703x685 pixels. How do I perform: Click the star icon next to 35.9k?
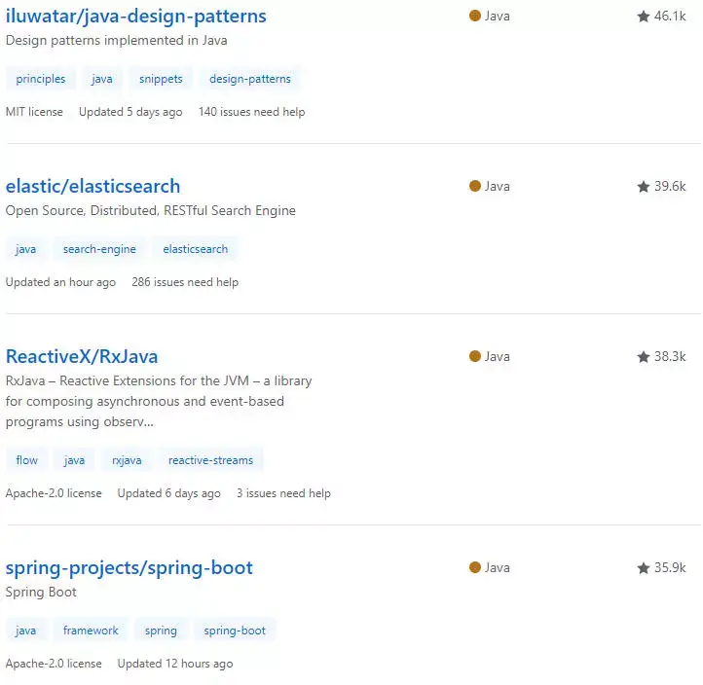pos(644,568)
